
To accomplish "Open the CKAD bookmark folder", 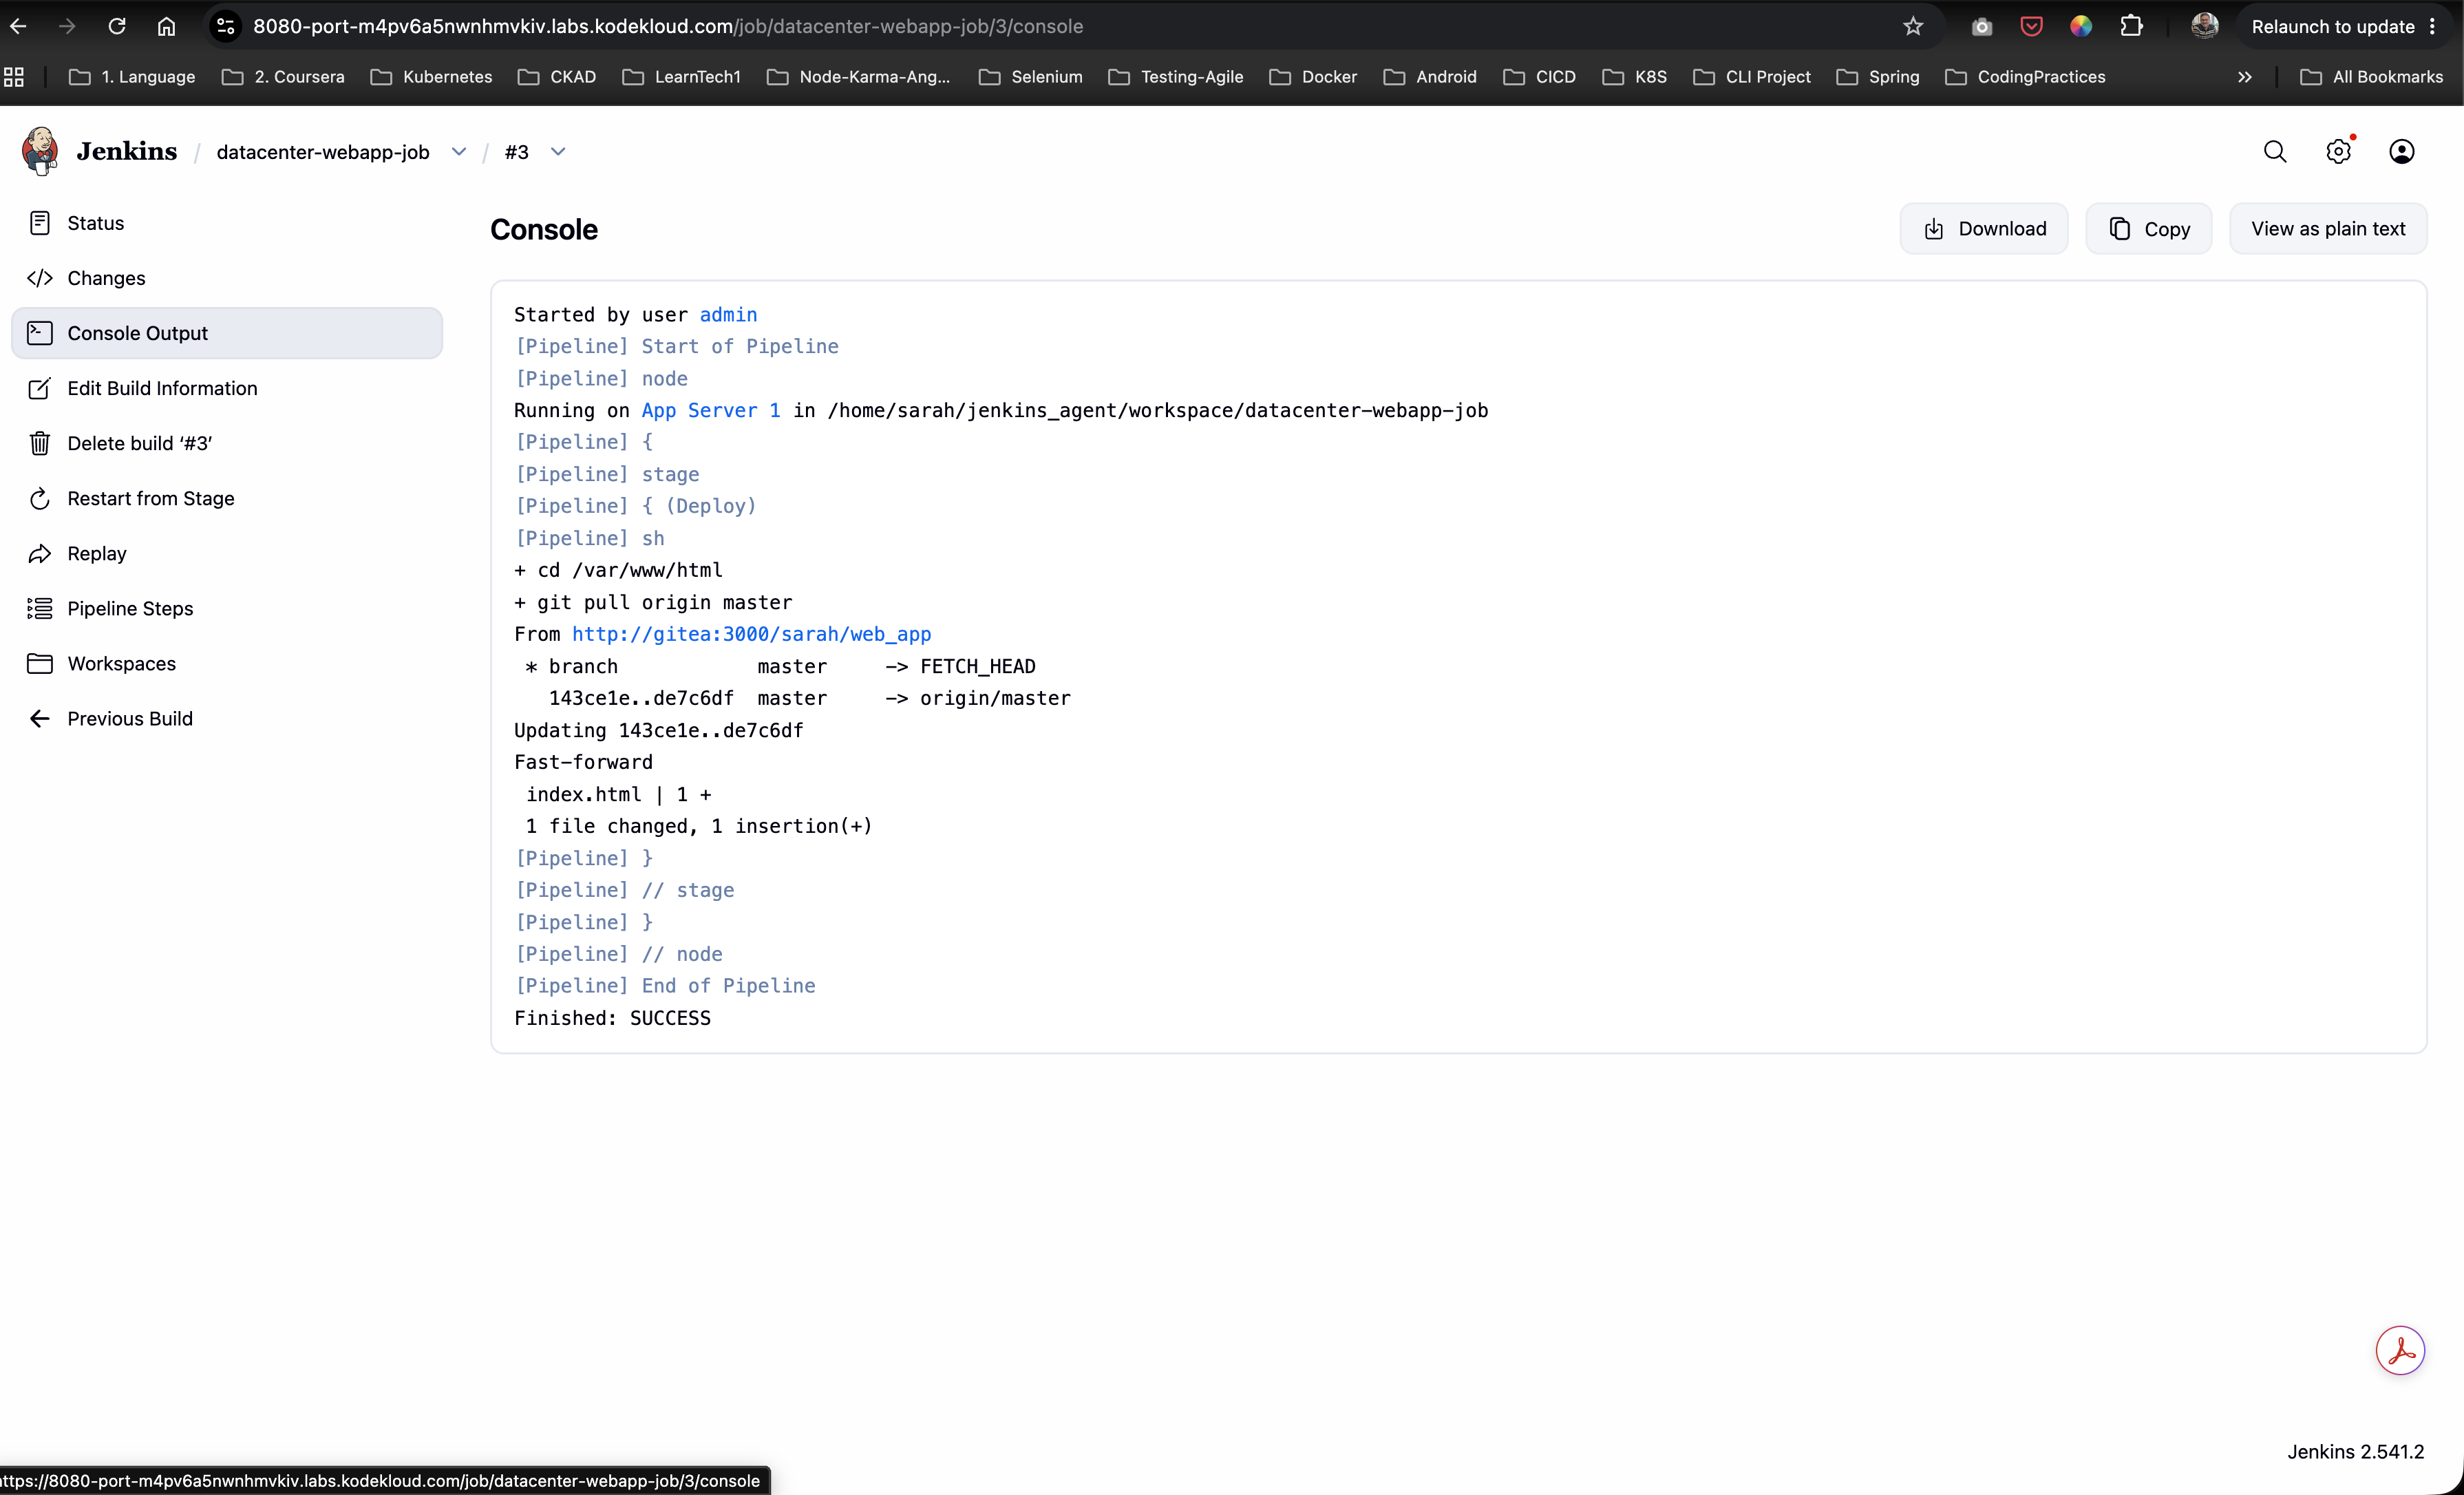I will point(557,77).
